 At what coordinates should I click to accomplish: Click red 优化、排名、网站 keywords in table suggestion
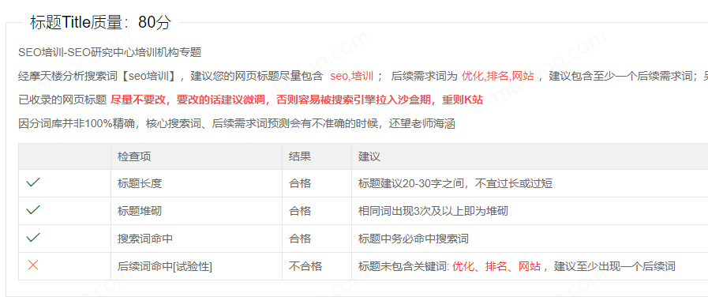496,266
